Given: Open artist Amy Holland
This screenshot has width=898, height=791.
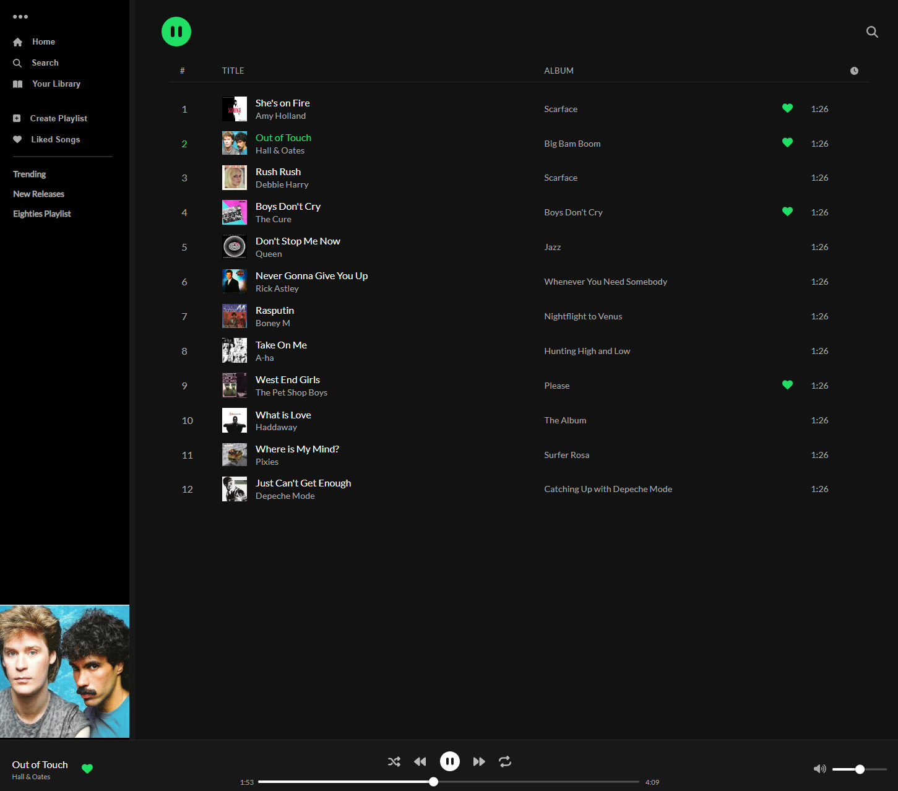Looking at the screenshot, I should click(x=280, y=116).
